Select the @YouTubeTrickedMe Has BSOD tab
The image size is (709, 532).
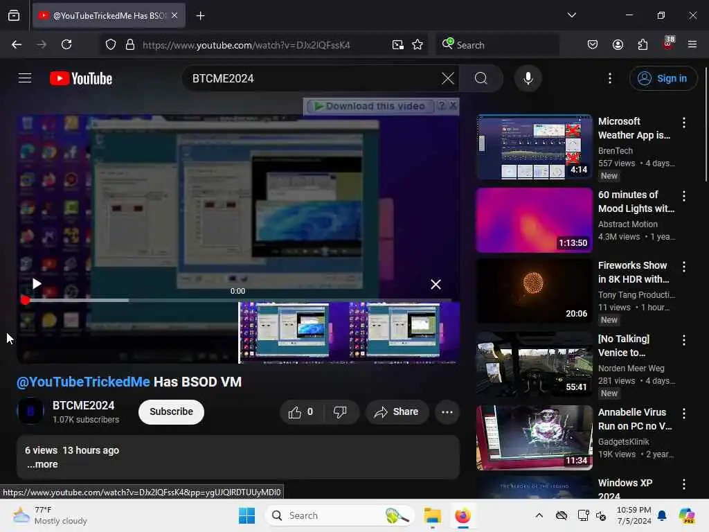109,16
